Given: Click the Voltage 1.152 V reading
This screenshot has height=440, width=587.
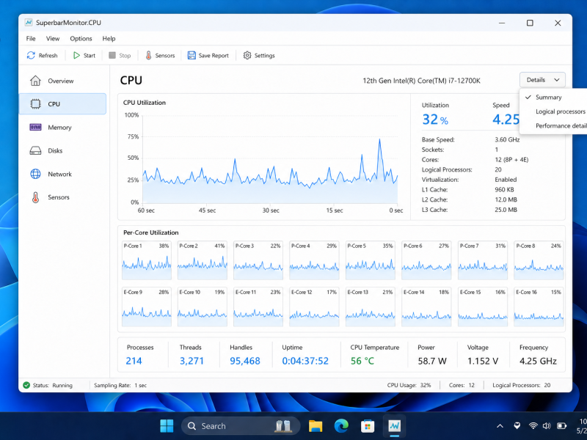Looking at the screenshot, I should point(483,361).
